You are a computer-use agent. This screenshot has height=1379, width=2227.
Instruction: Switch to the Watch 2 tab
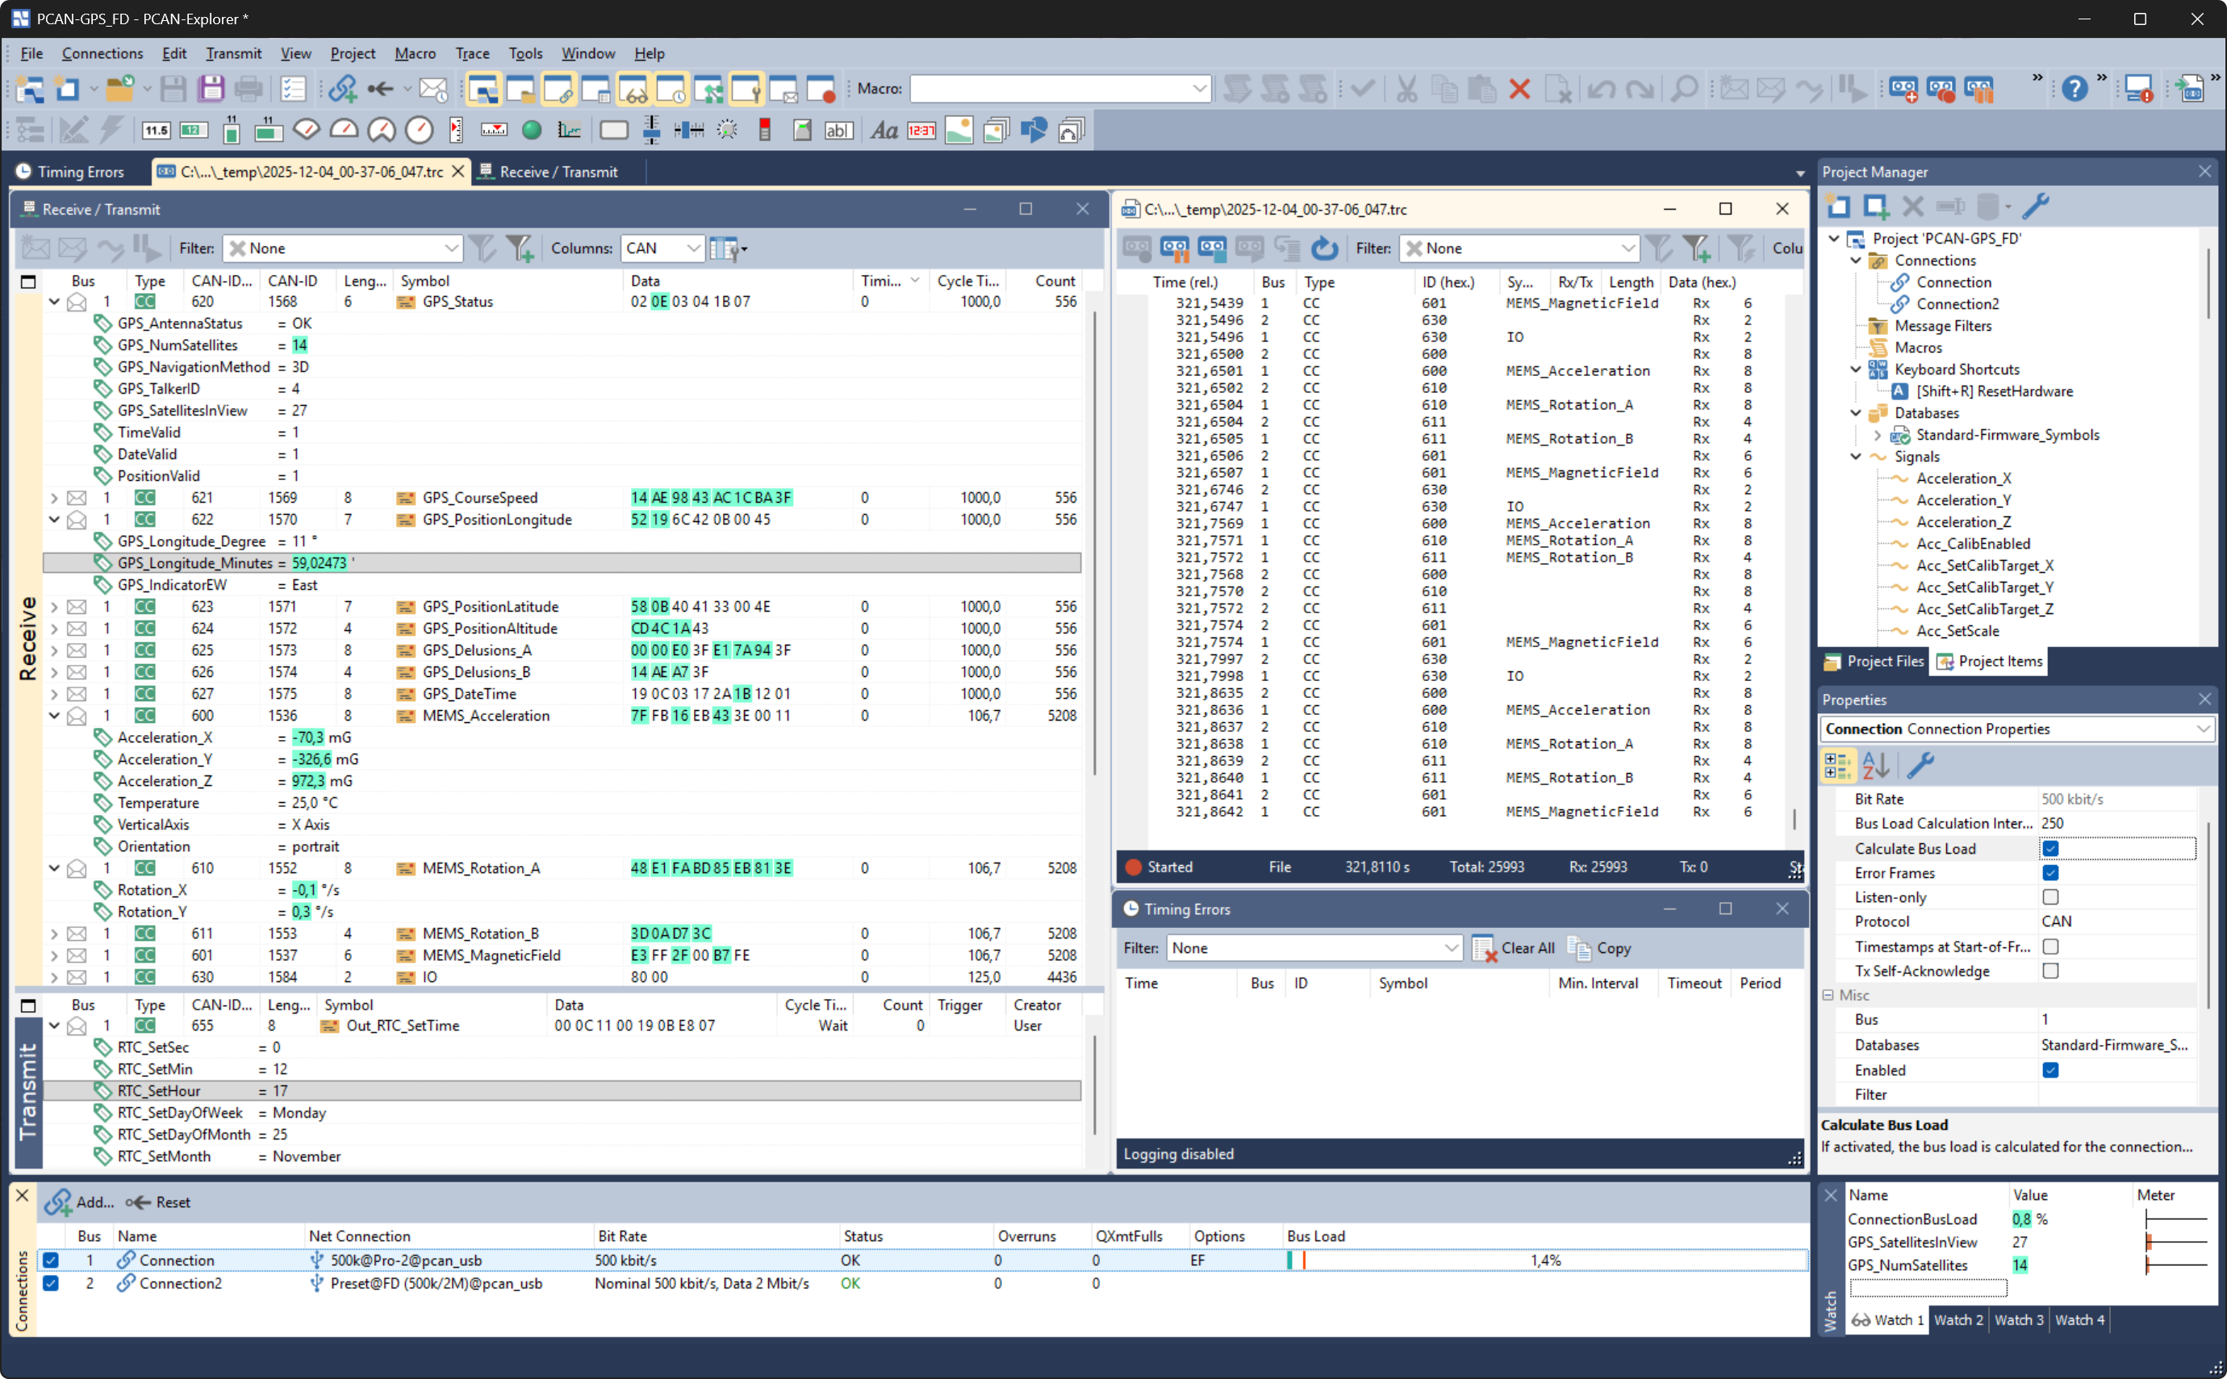(1958, 1320)
